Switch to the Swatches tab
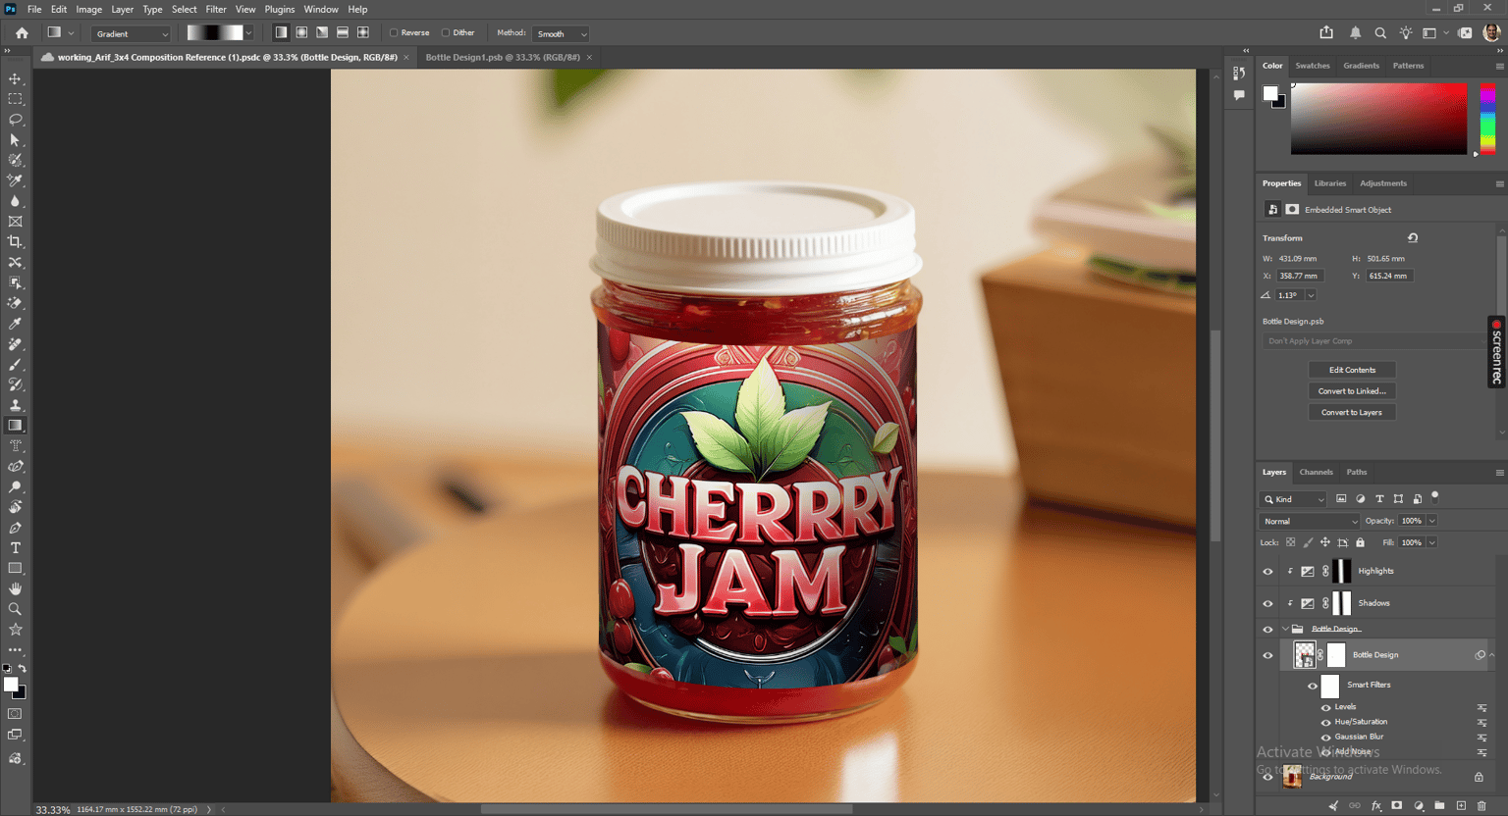 click(x=1313, y=66)
